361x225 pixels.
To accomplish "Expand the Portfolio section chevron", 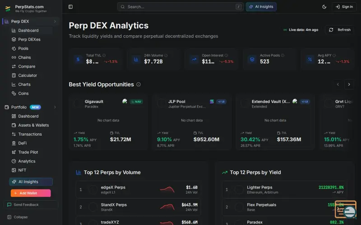I will 55,107.
